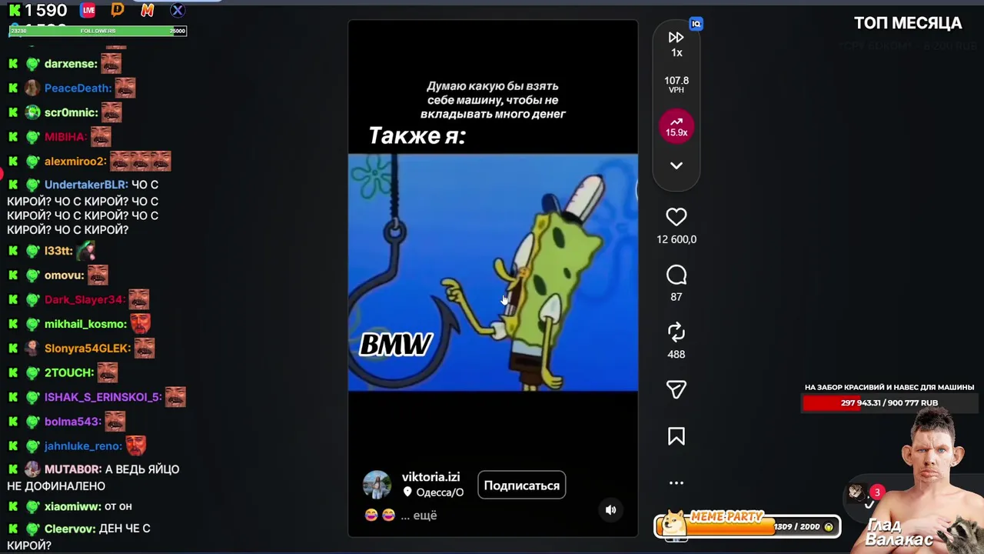The width and height of the screenshot is (984, 554).
Task: Open the viktoria.izi profile name
Action: [x=430, y=477]
